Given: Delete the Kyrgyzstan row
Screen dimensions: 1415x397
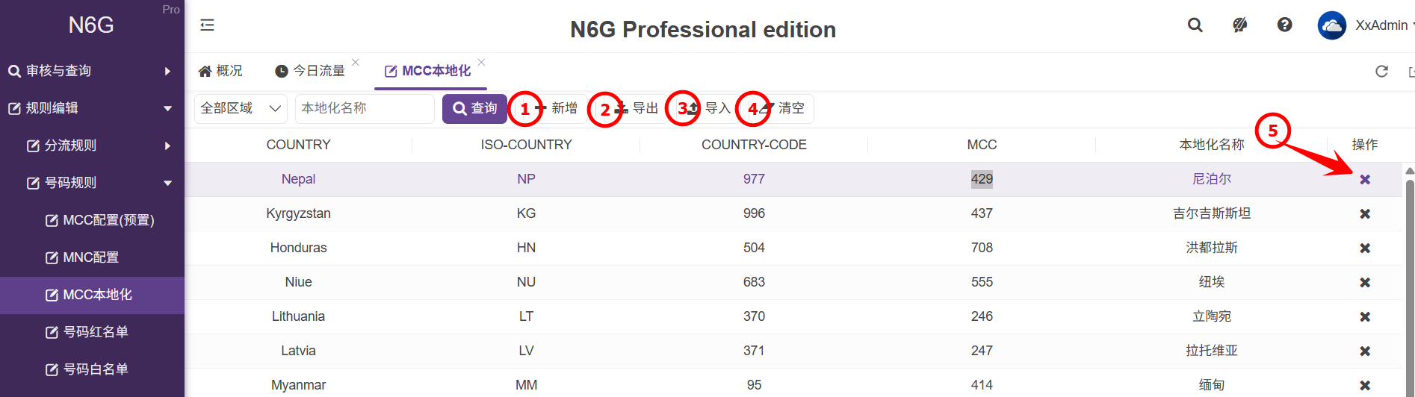Looking at the screenshot, I should tap(1365, 213).
